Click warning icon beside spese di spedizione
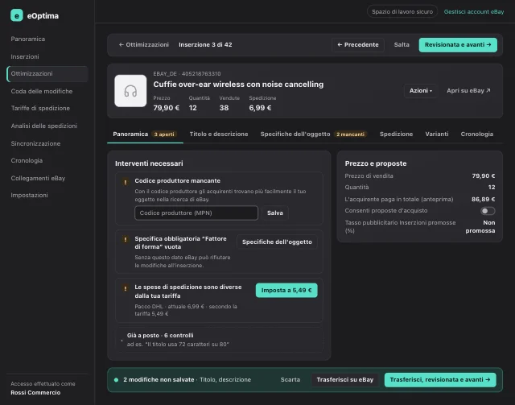Screen dimensions: 515x405 [x=126, y=288]
